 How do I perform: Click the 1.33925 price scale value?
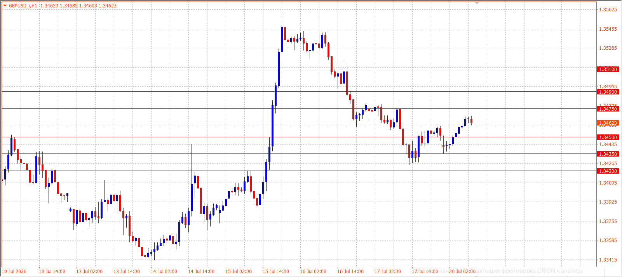click(x=608, y=202)
